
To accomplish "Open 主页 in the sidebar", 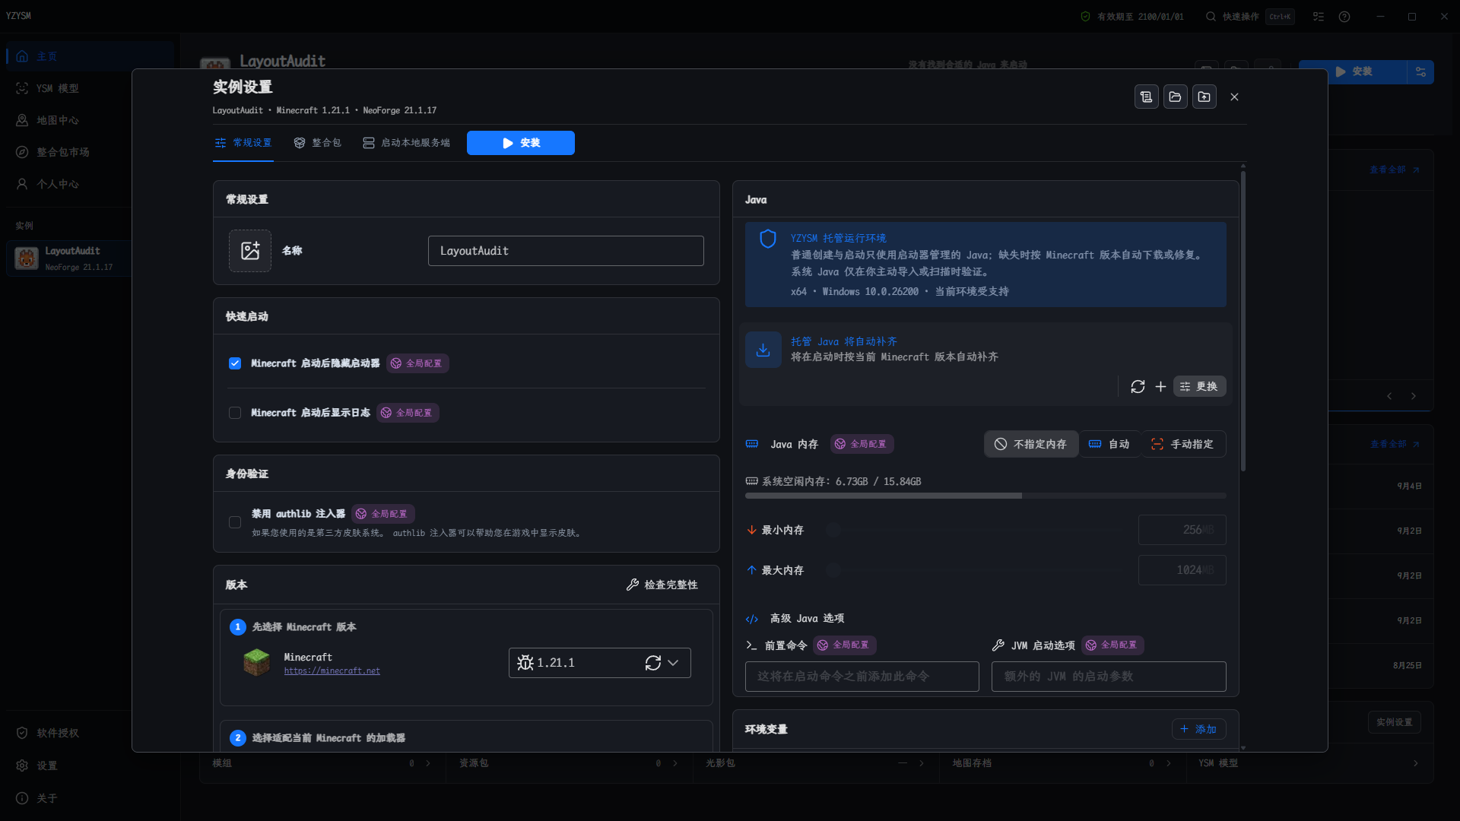I will (90, 56).
